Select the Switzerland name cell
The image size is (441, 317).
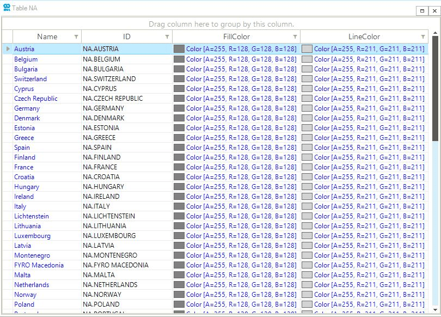coord(30,79)
